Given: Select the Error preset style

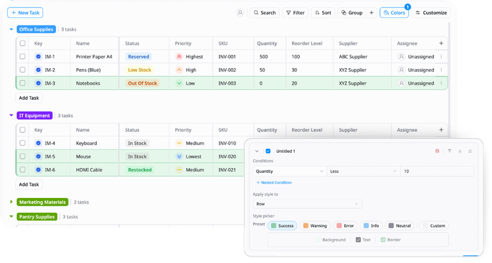Looking at the screenshot, I should point(345,225).
